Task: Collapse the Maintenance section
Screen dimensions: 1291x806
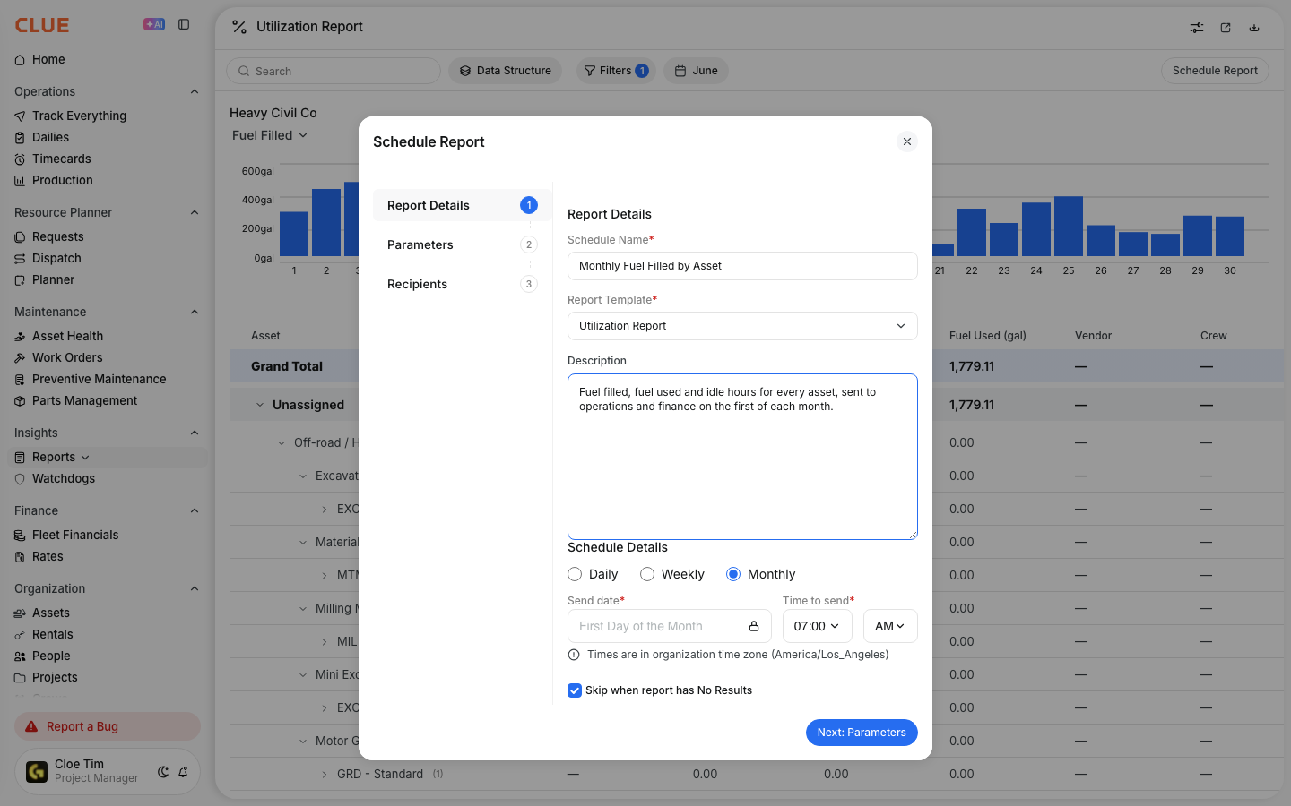Action: [195, 312]
